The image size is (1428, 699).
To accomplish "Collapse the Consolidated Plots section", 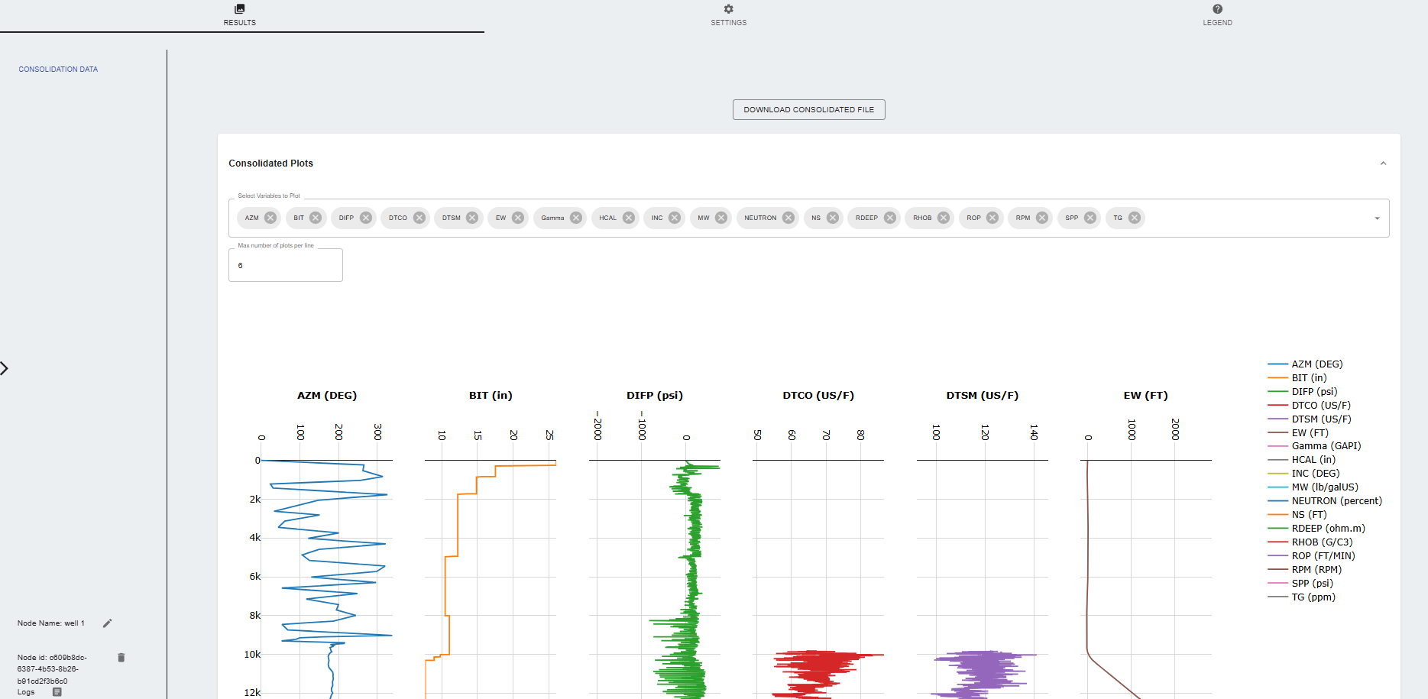I will [x=1383, y=163].
